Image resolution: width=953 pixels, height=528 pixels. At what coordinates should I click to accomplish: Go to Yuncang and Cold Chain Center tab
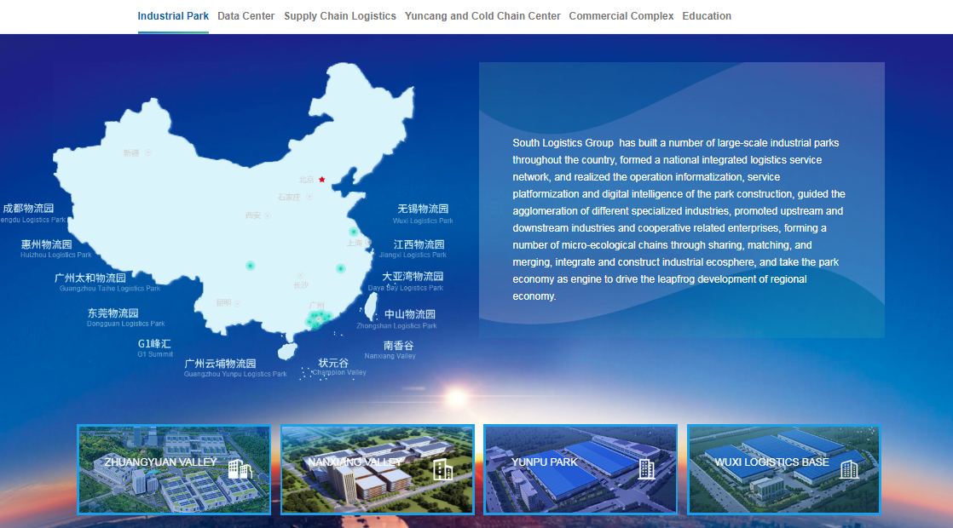482,16
